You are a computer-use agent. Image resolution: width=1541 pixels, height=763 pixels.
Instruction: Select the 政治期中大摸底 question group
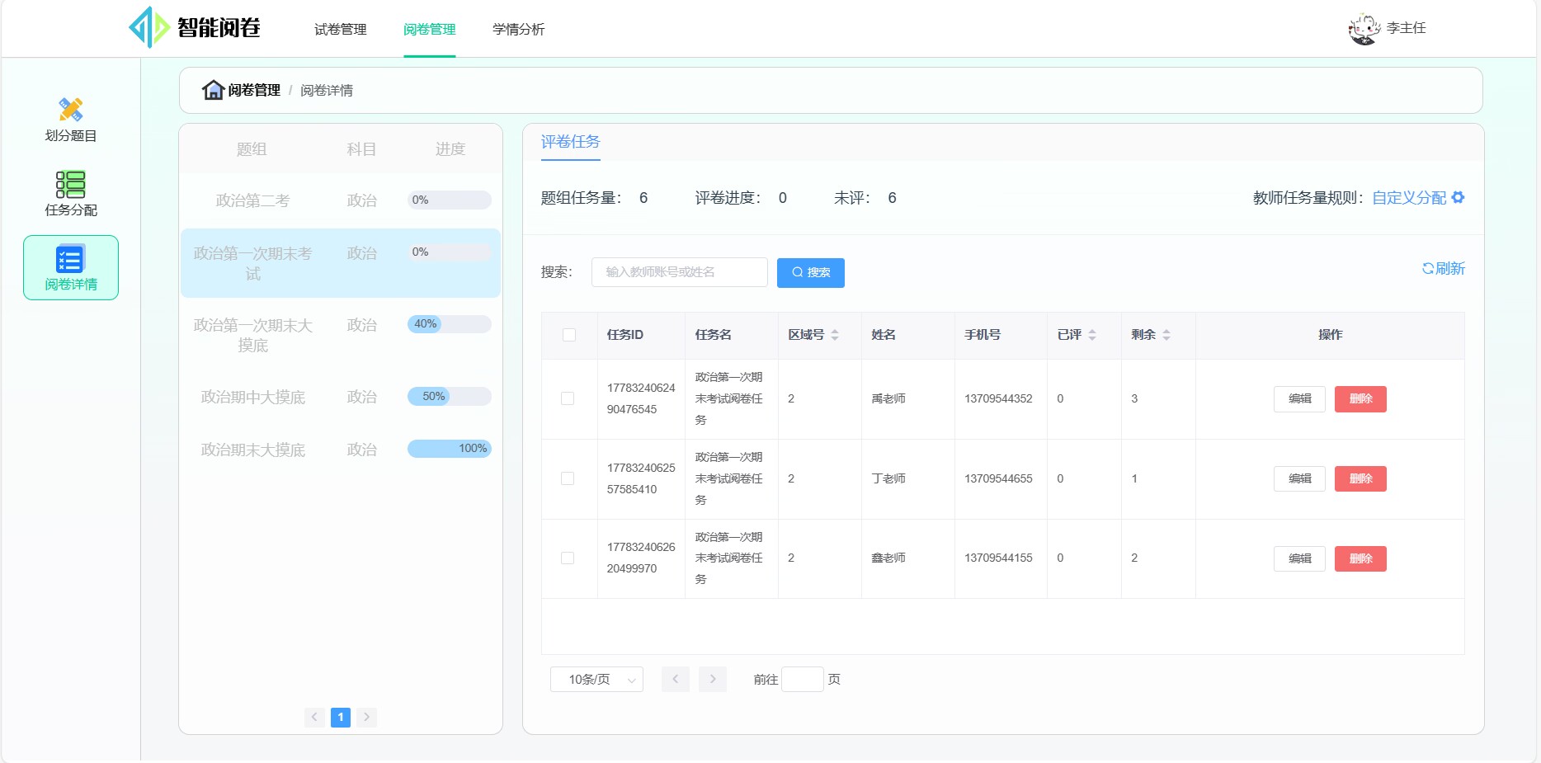pyautogui.click(x=252, y=397)
